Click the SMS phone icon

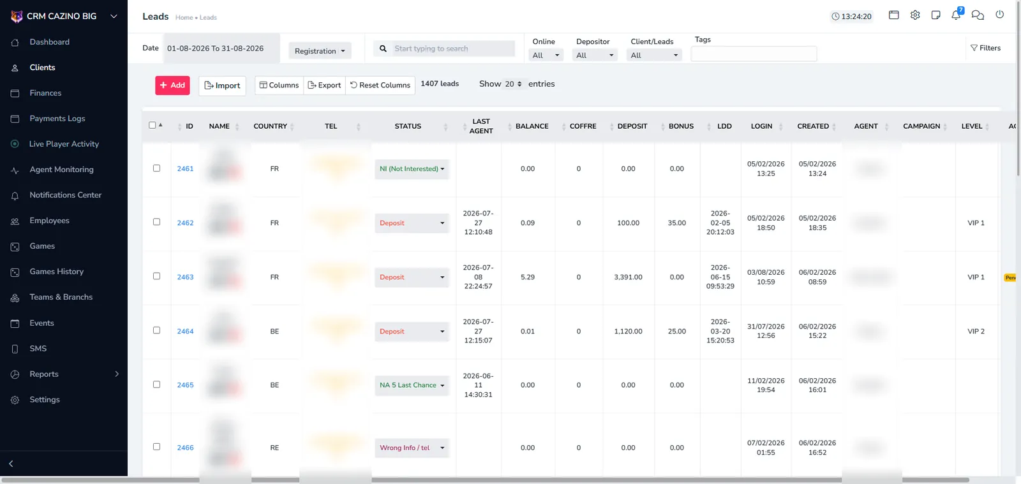point(15,349)
